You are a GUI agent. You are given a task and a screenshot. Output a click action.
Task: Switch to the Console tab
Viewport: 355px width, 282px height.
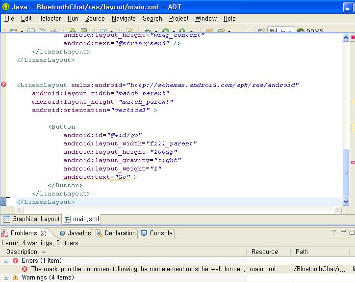tap(156, 233)
